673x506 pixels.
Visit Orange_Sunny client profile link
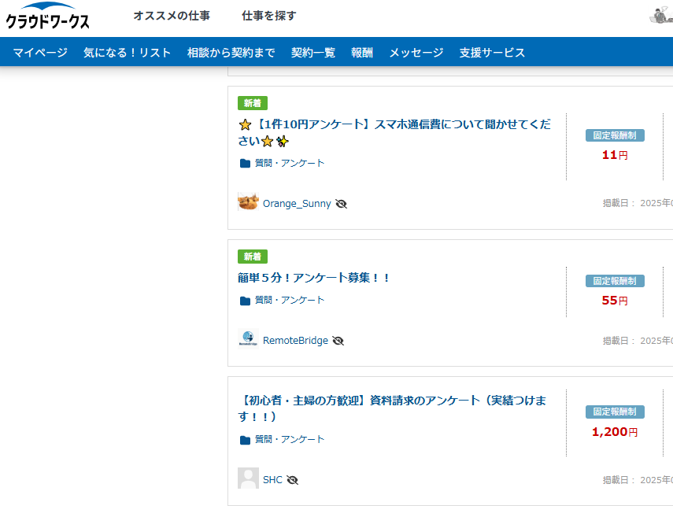297,204
